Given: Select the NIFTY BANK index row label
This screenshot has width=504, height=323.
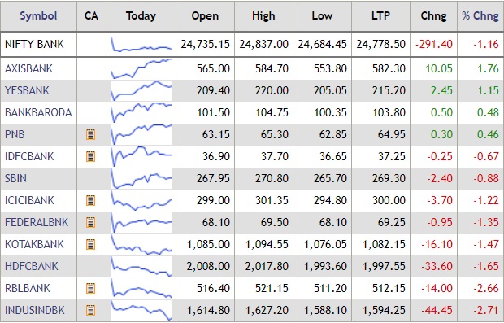Looking at the screenshot, I should tap(34, 44).
